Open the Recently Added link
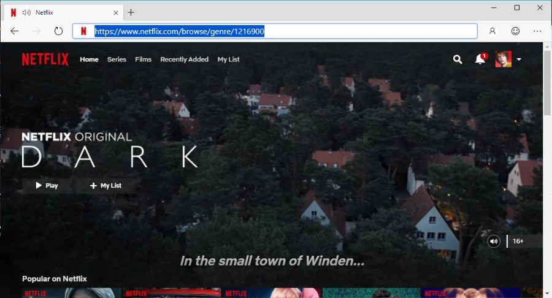This screenshot has height=298, width=552. [x=184, y=59]
